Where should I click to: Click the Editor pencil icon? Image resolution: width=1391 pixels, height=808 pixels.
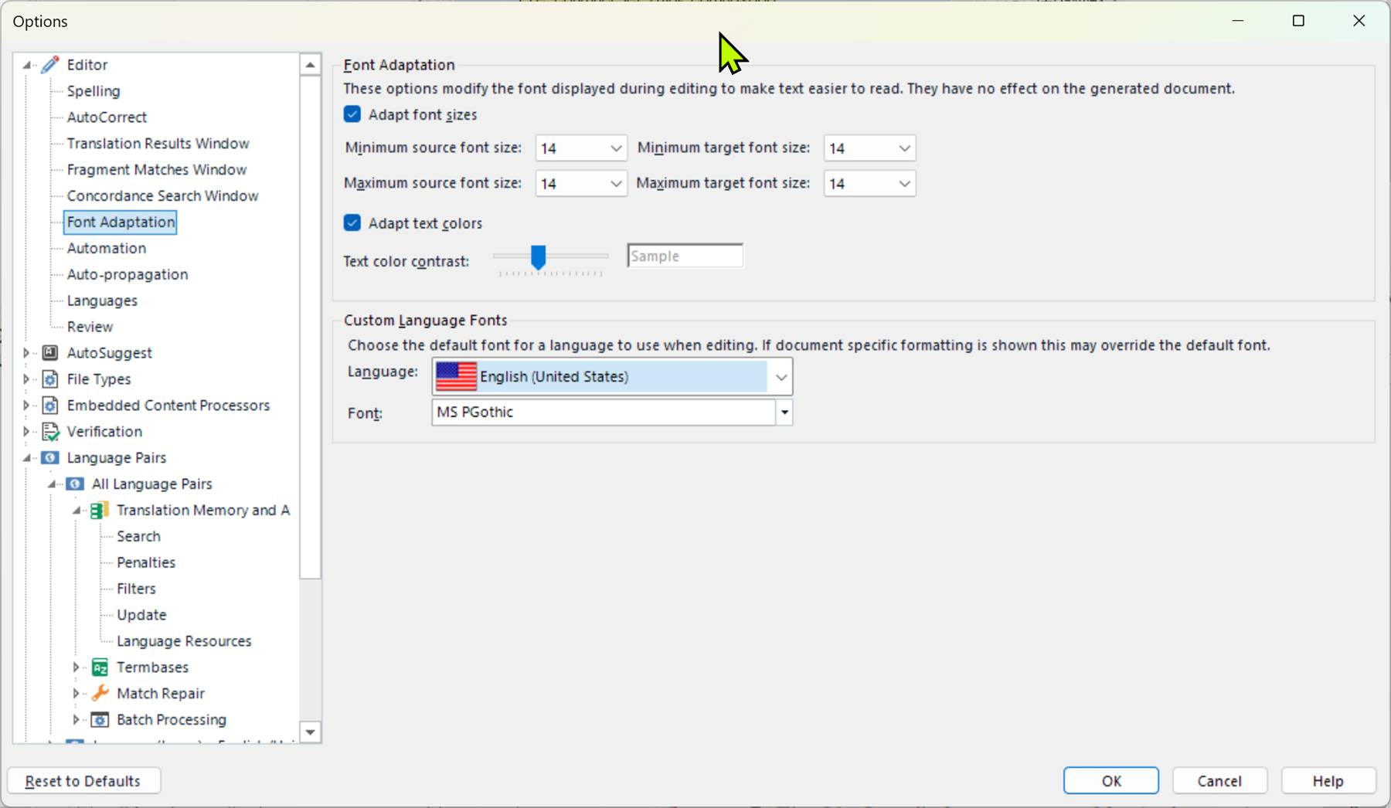50,65
